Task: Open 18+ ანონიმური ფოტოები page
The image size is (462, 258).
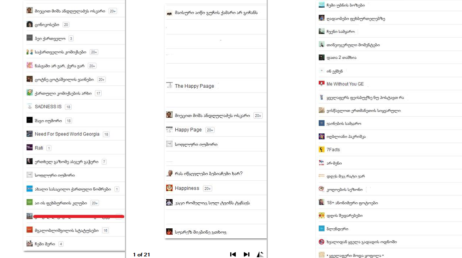Action: tap(352, 203)
